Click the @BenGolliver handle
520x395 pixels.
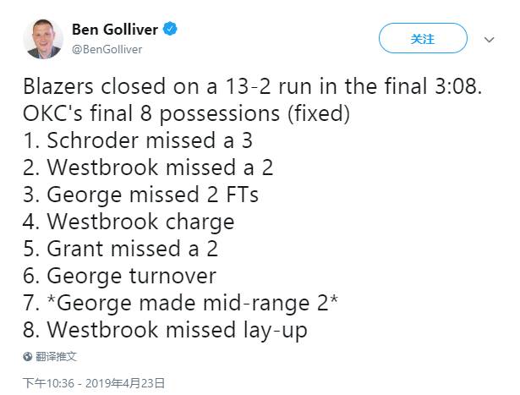click(x=107, y=49)
